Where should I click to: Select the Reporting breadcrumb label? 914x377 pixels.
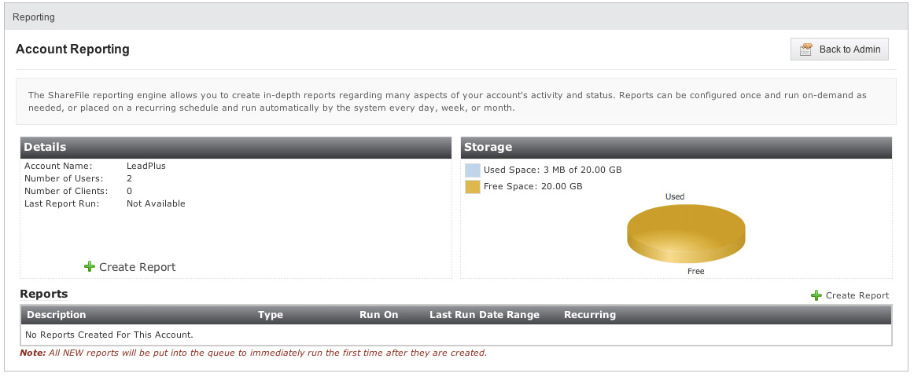(x=34, y=17)
